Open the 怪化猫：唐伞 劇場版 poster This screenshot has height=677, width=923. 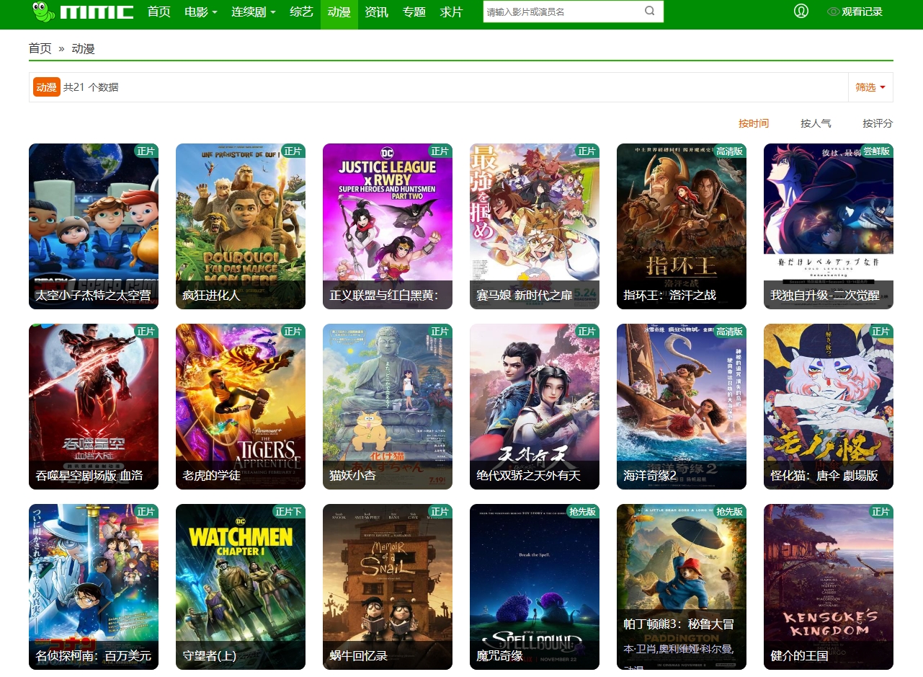[829, 407]
